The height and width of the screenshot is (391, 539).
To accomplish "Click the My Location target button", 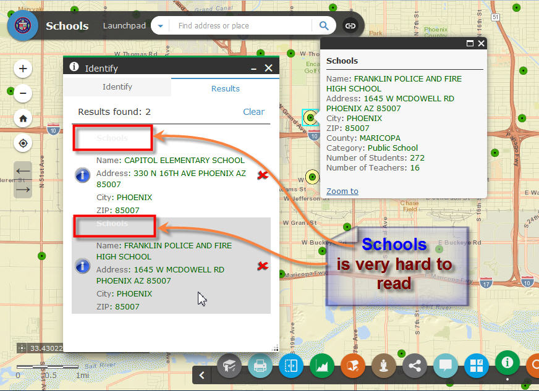I will (23, 143).
